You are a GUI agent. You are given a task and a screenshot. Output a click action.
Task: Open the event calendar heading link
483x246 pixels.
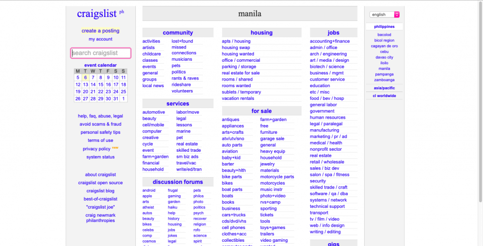[x=100, y=65]
